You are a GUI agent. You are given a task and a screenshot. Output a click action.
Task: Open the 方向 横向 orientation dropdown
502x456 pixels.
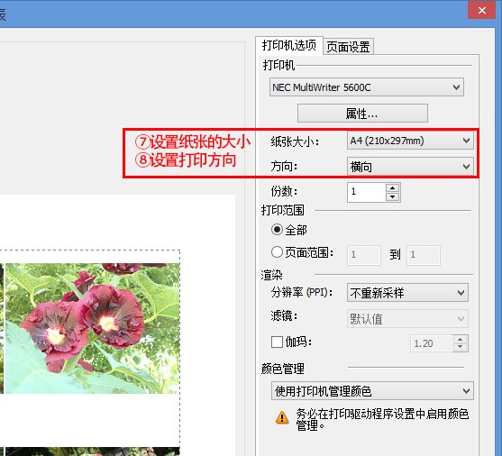point(410,166)
